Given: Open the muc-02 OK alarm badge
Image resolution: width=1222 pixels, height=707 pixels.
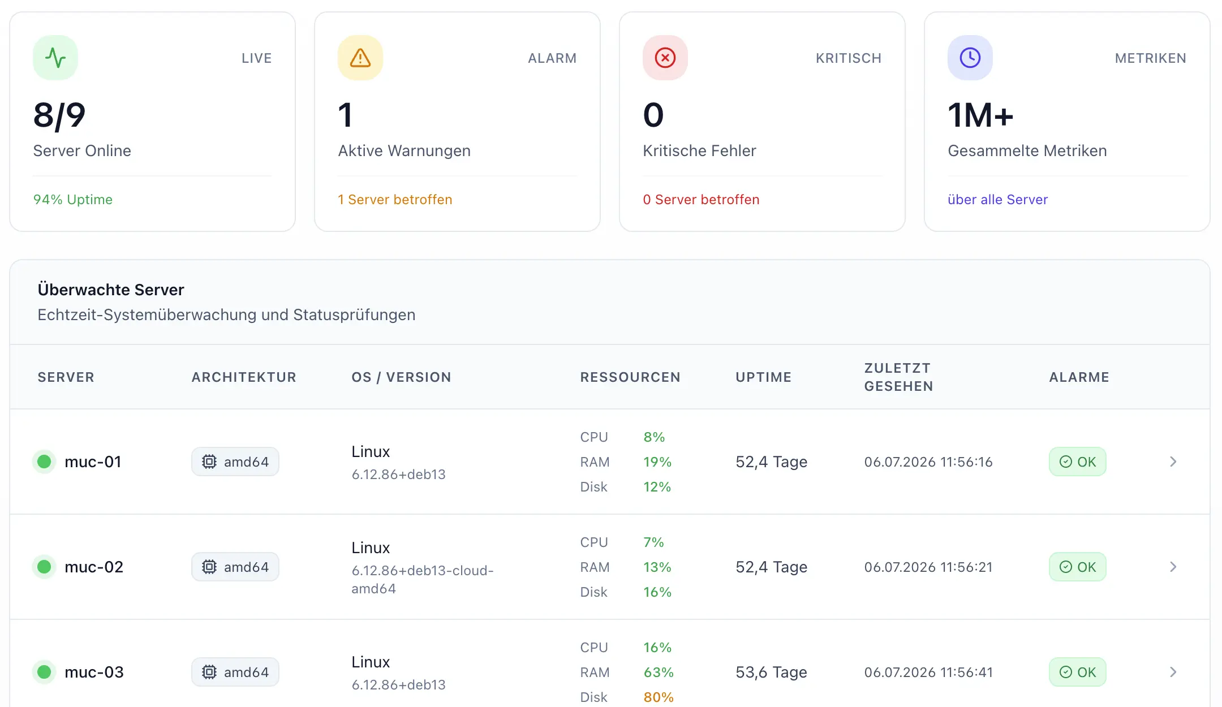Looking at the screenshot, I should [x=1078, y=567].
